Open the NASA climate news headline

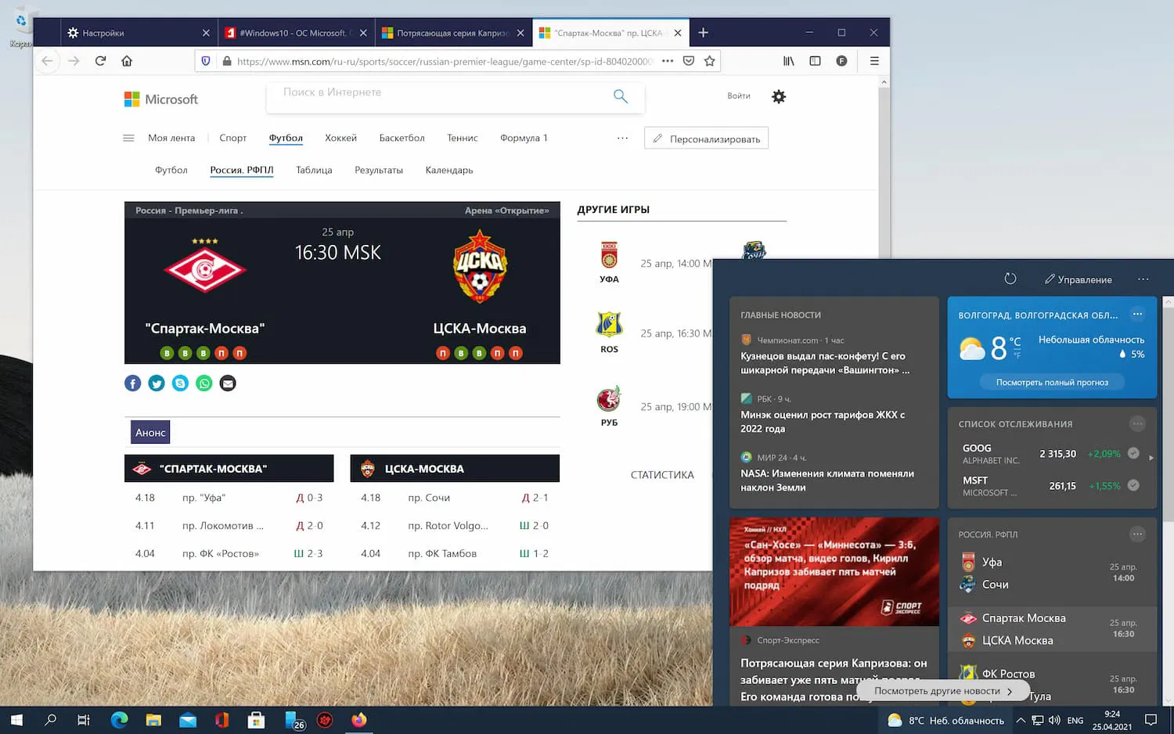827,480
